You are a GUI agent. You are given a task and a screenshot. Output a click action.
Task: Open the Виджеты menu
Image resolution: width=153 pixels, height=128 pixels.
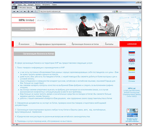tap(38, 5)
